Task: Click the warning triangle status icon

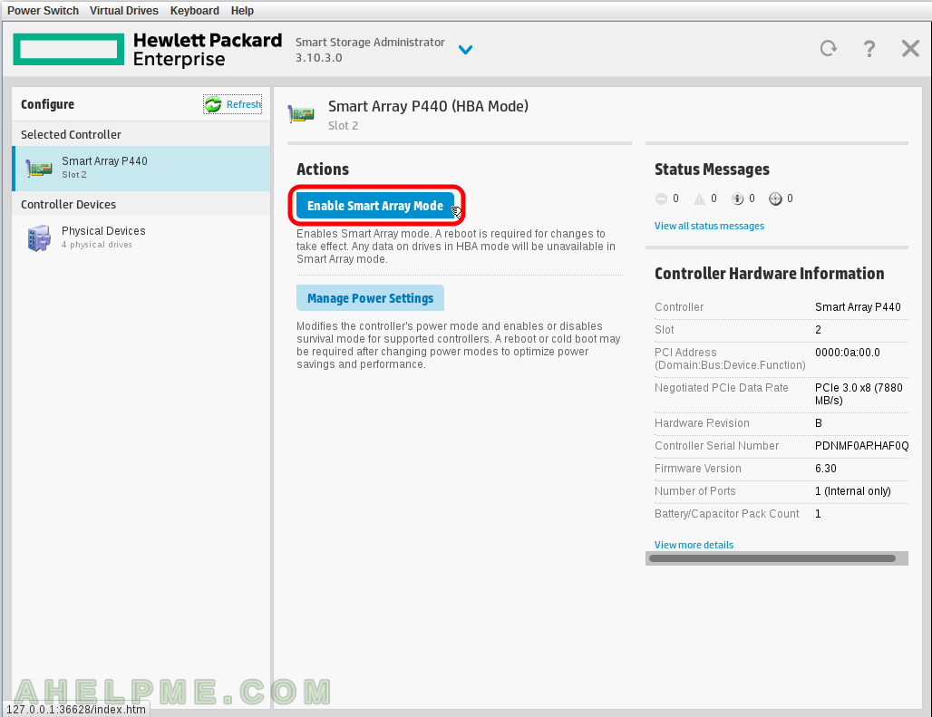Action: [x=699, y=199]
